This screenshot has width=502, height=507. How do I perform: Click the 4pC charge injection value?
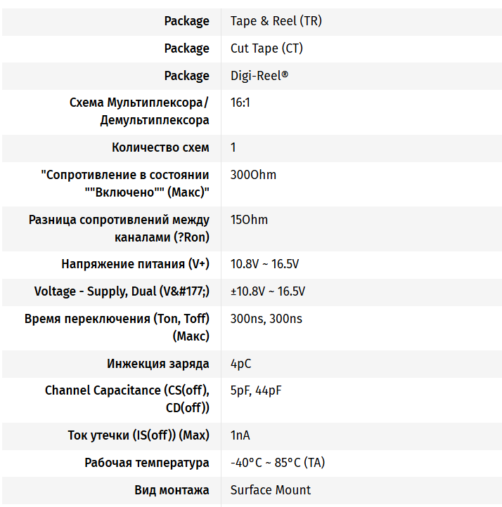[x=240, y=364]
